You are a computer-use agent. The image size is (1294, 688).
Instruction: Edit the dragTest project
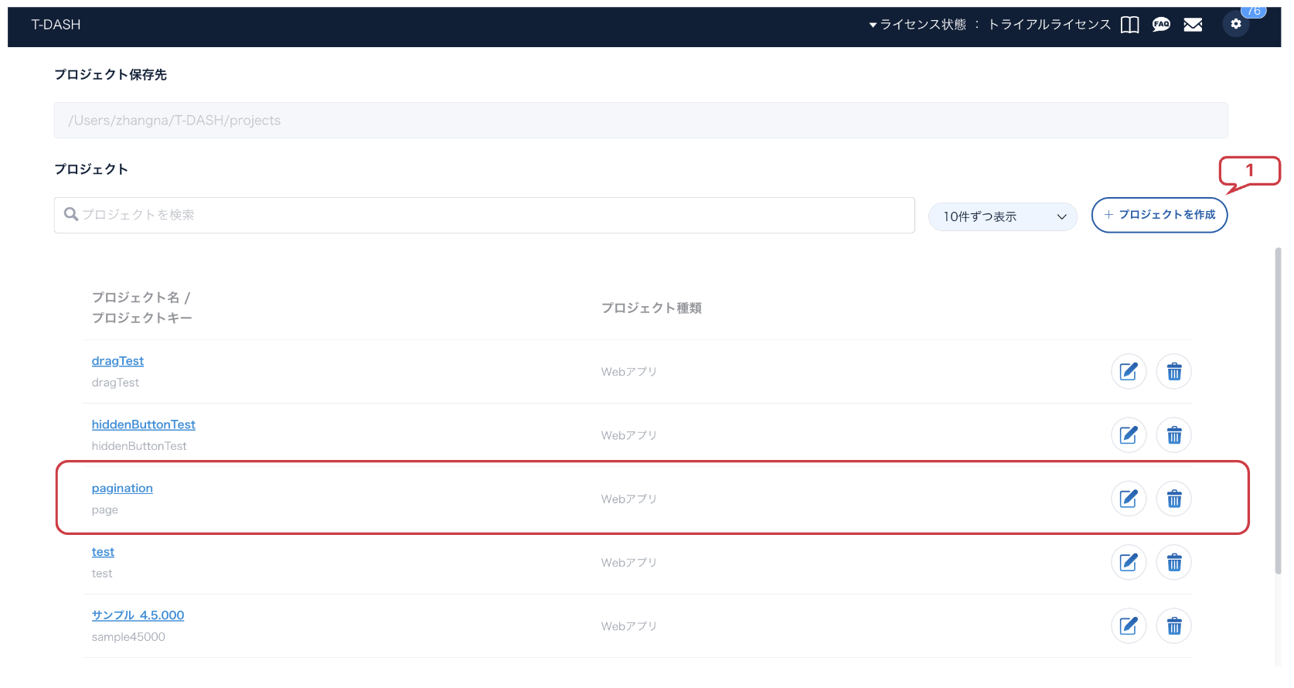click(1129, 372)
